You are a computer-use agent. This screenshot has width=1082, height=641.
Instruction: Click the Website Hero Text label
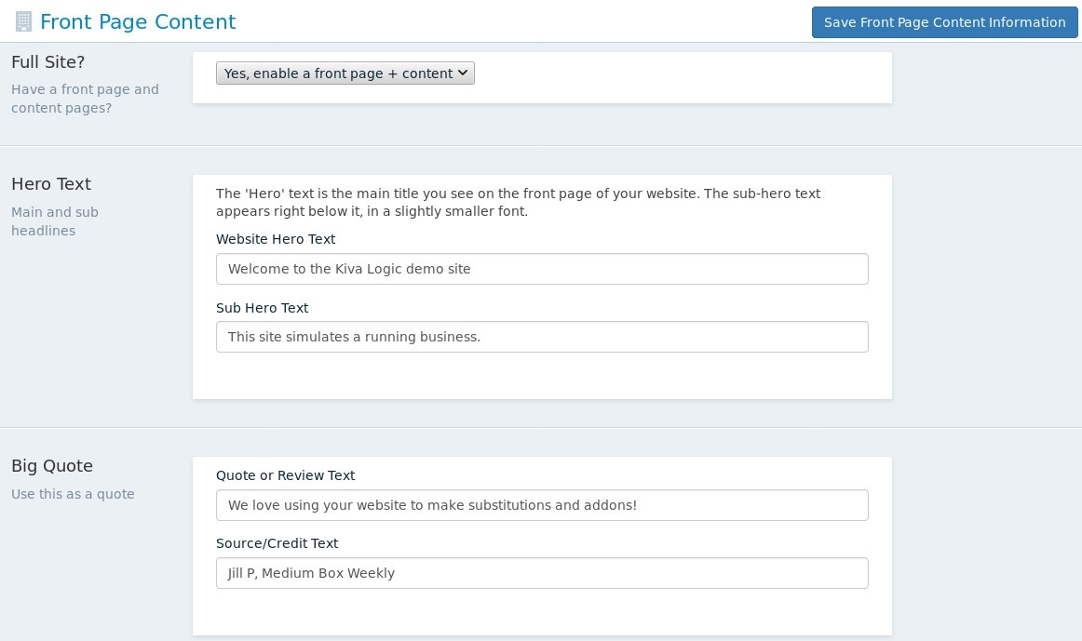click(x=276, y=239)
